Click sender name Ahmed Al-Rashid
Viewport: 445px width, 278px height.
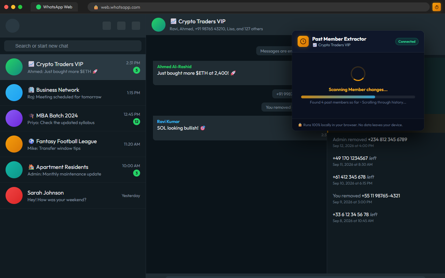[x=174, y=67]
